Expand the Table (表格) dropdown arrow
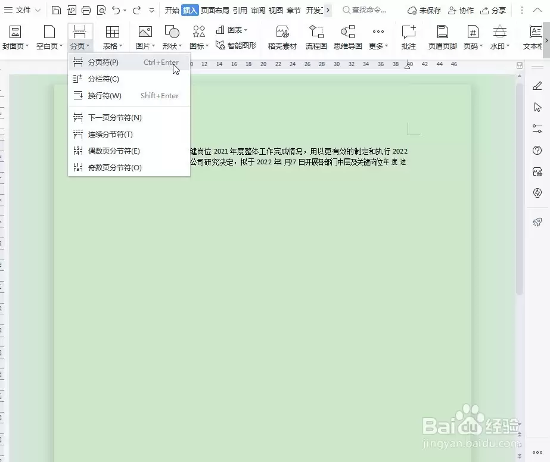 [x=120, y=46]
